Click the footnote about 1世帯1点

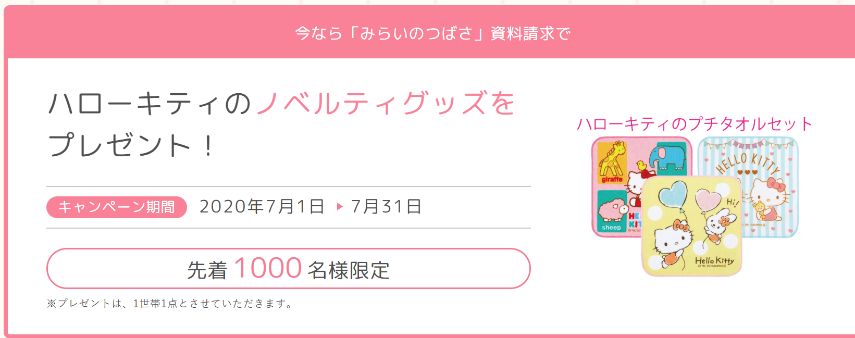[x=170, y=304]
